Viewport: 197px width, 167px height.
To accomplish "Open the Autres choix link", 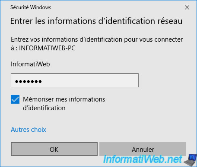I will [x=29, y=130].
